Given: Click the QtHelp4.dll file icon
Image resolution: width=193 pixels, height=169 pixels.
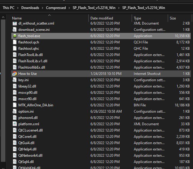Looking at the screenshot, I should click(15, 149).
